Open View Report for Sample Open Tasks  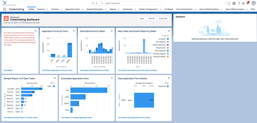click(x=21, y=118)
